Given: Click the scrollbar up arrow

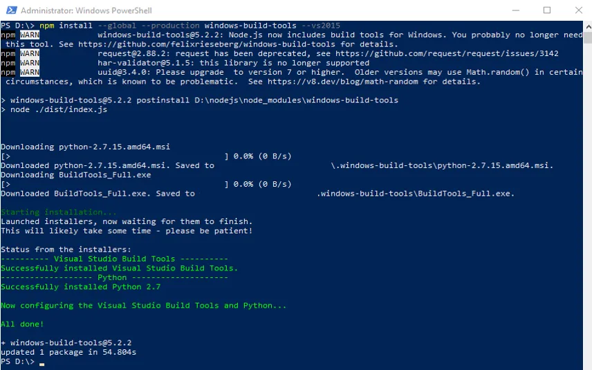Looking at the screenshot, I should [x=587, y=25].
